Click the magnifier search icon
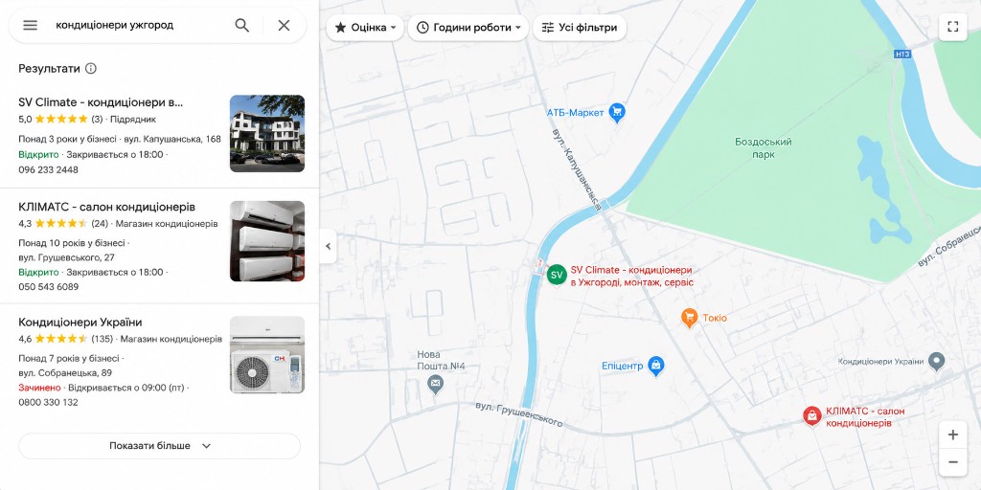Screen dimensions: 981x490 (242, 25)
